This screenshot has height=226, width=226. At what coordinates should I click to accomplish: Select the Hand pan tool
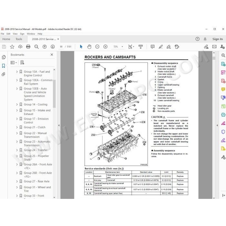89,47
